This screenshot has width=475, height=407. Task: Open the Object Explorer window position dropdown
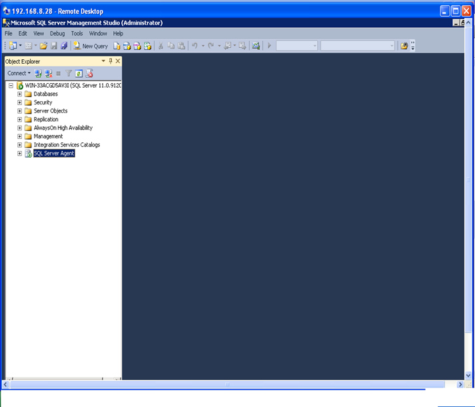click(103, 61)
